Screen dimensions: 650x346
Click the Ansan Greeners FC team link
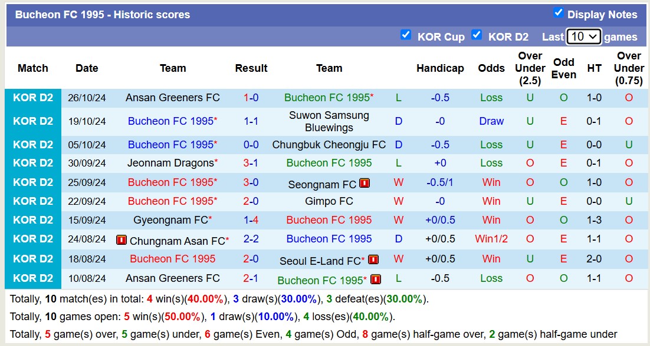click(172, 98)
